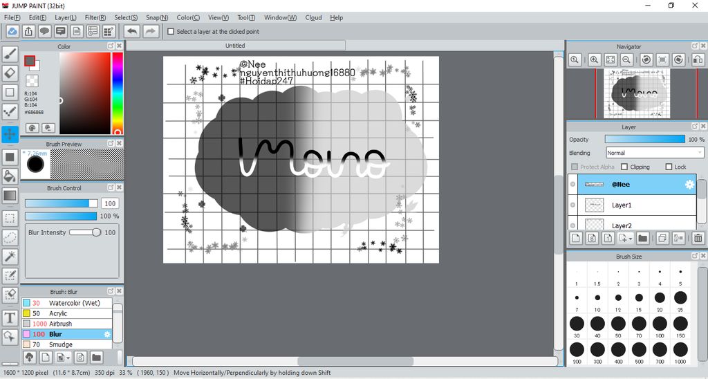Open the Select menu
This screenshot has width=708, height=379.
pyautogui.click(x=126, y=17)
